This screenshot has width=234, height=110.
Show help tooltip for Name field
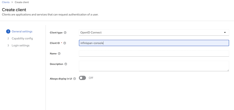(x=59, y=54)
